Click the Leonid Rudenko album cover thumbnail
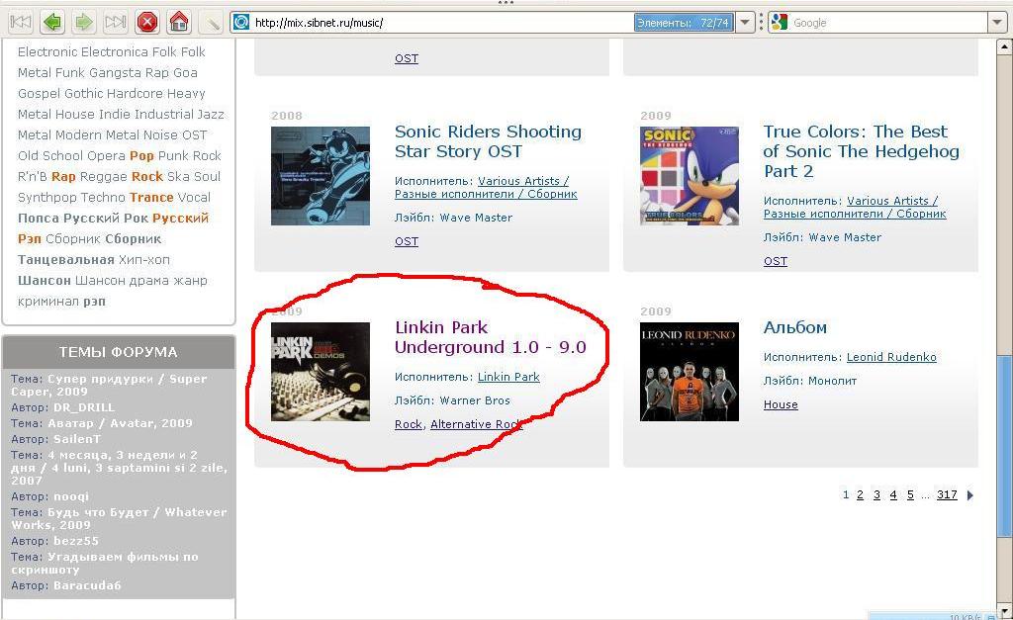 click(x=689, y=372)
